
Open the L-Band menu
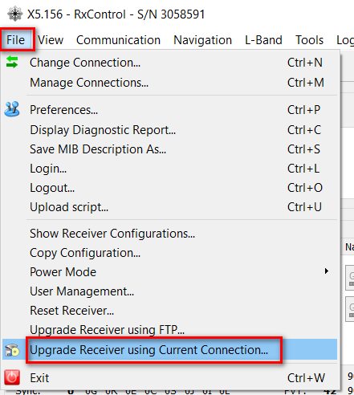263,40
